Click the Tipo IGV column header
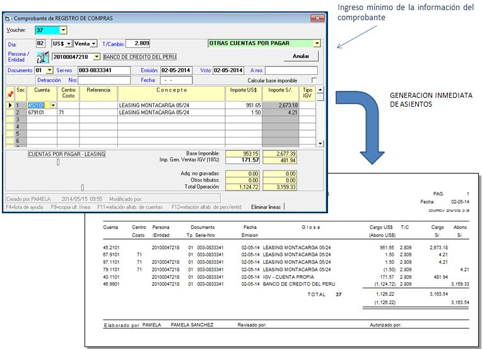482x349 pixels. [307, 93]
